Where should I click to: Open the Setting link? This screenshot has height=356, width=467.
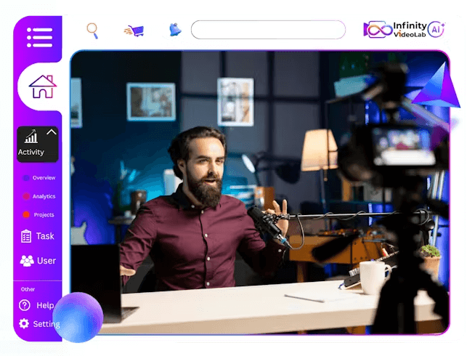[x=46, y=324]
